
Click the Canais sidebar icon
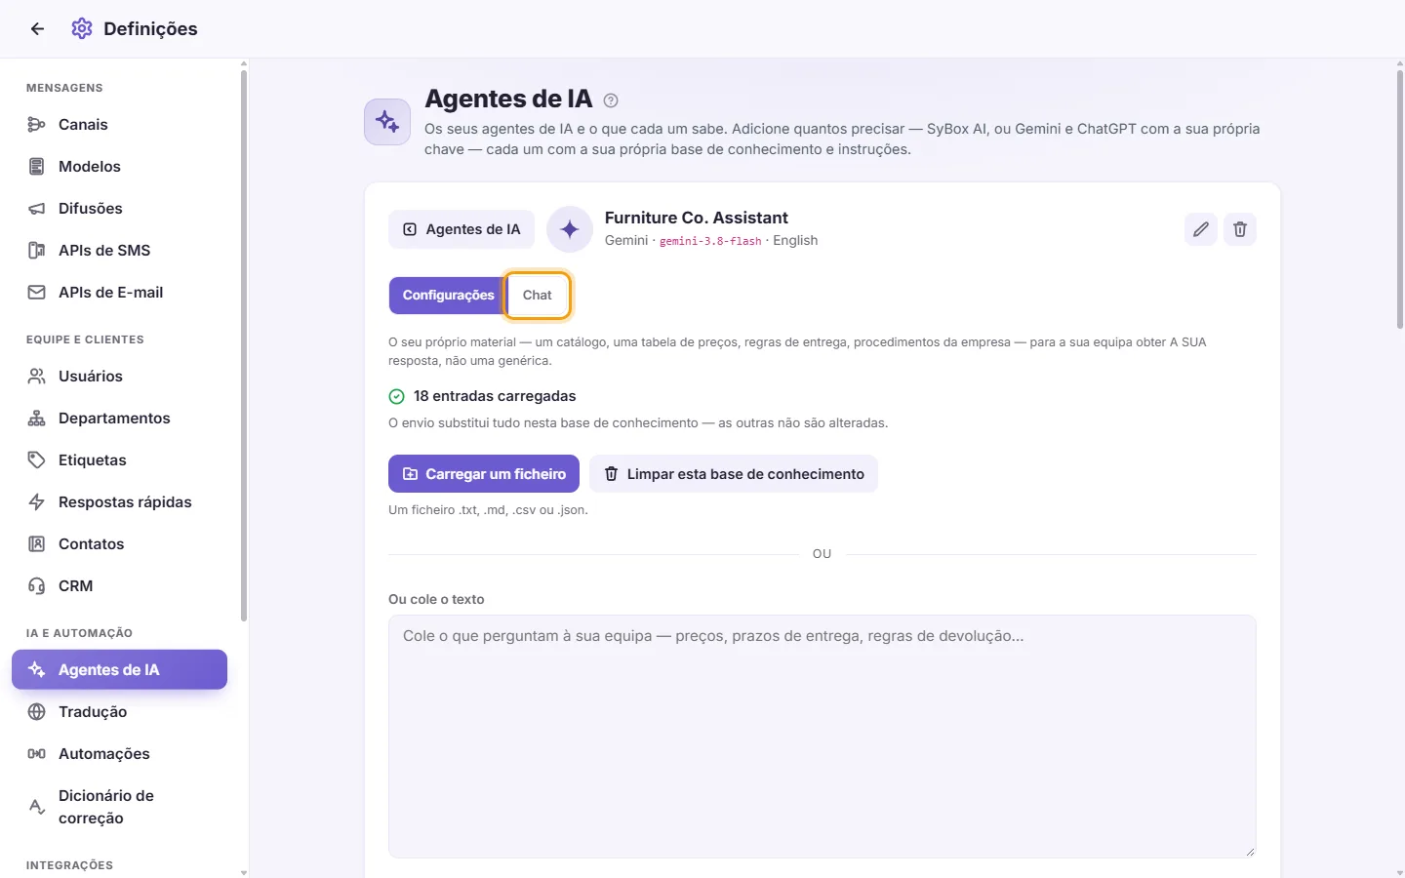coord(37,125)
